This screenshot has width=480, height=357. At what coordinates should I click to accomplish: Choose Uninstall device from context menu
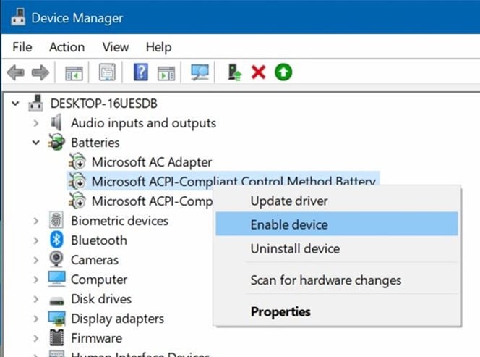click(337, 248)
